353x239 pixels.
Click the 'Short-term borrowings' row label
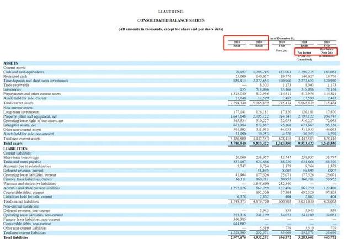21,157
